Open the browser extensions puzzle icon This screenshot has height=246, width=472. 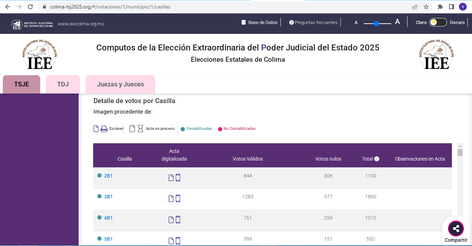(440, 7)
